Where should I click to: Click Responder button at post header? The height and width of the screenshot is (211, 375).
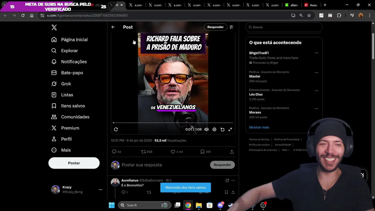(x=215, y=27)
